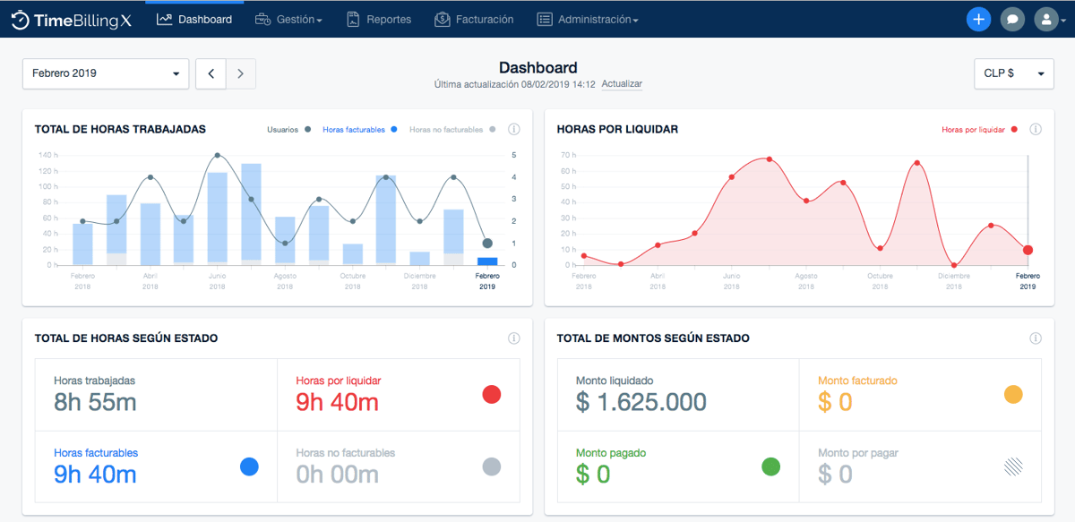Screen dimensions: 1075x522
Task: Show info for Total de Montos Según Estado
Action: click(x=1036, y=338)
